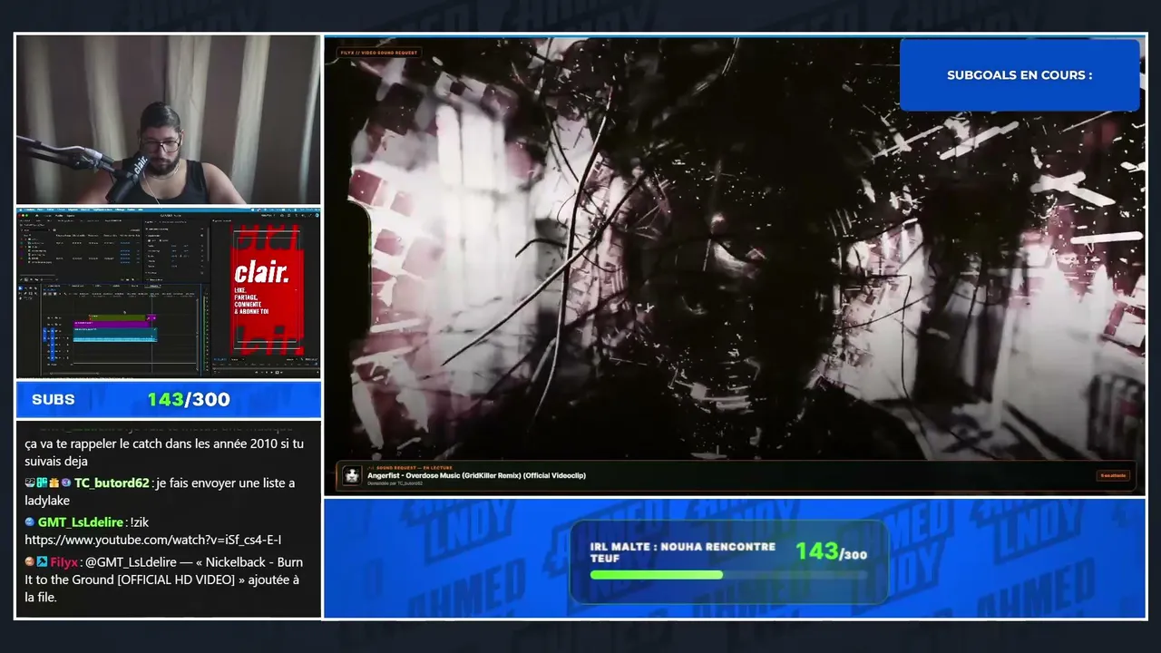The height and width of the screenshot is (653, 1161).
Task: Click the streamer webcam feed
Action: pos(169,120)
